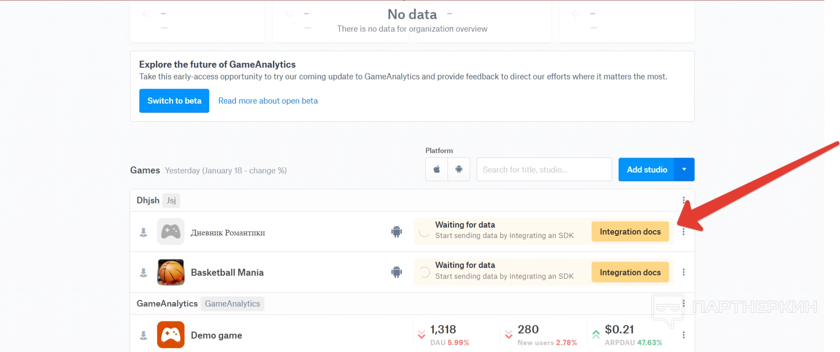Click the Add studio button
Viewport: 840px width, 352px height.
coord(647,169)
